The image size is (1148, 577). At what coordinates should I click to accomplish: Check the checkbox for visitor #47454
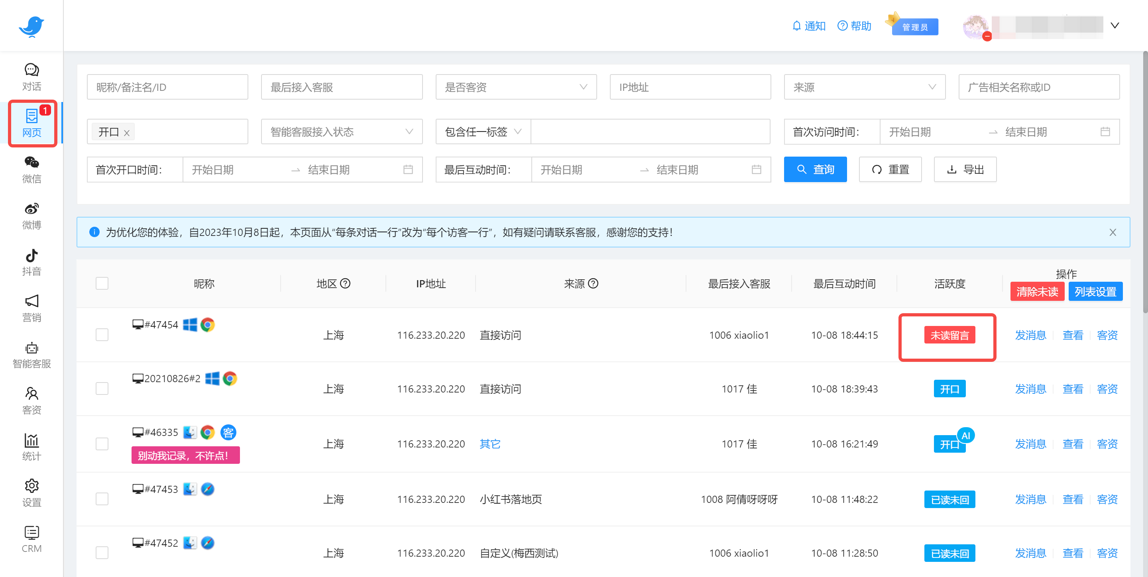(x=102, y=335)
